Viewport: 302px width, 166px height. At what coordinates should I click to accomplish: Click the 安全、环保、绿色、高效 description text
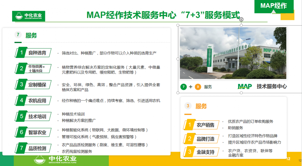pos(111,87)
